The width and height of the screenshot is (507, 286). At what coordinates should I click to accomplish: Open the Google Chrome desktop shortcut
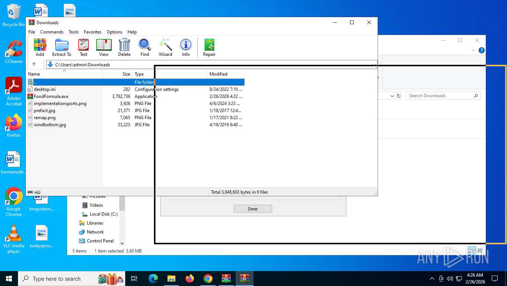[14, 202]
